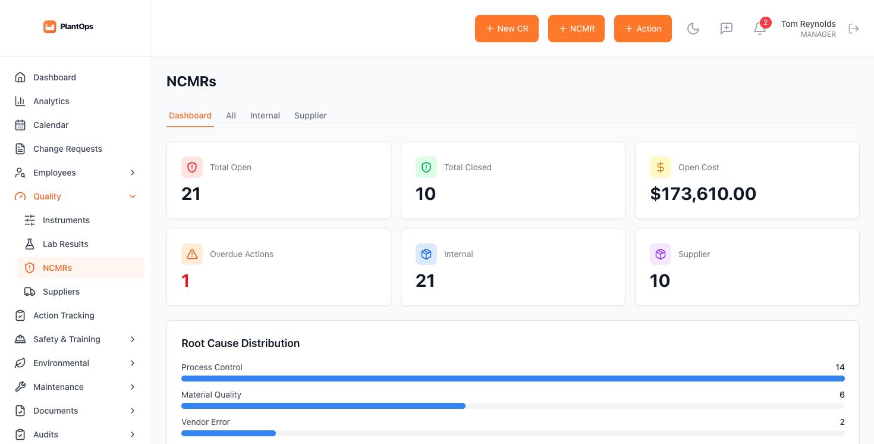Click the Change Requests document icon
This screenshot has width=874, height=444.
[20, 149]
